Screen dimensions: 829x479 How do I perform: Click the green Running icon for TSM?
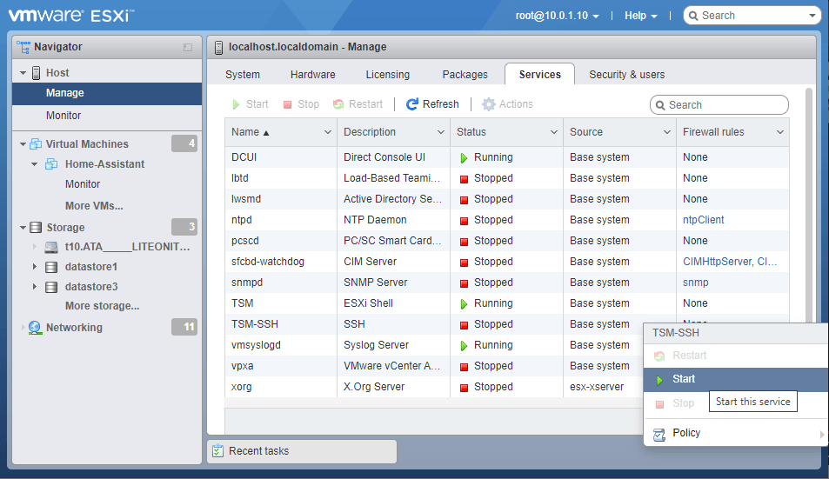464,303
